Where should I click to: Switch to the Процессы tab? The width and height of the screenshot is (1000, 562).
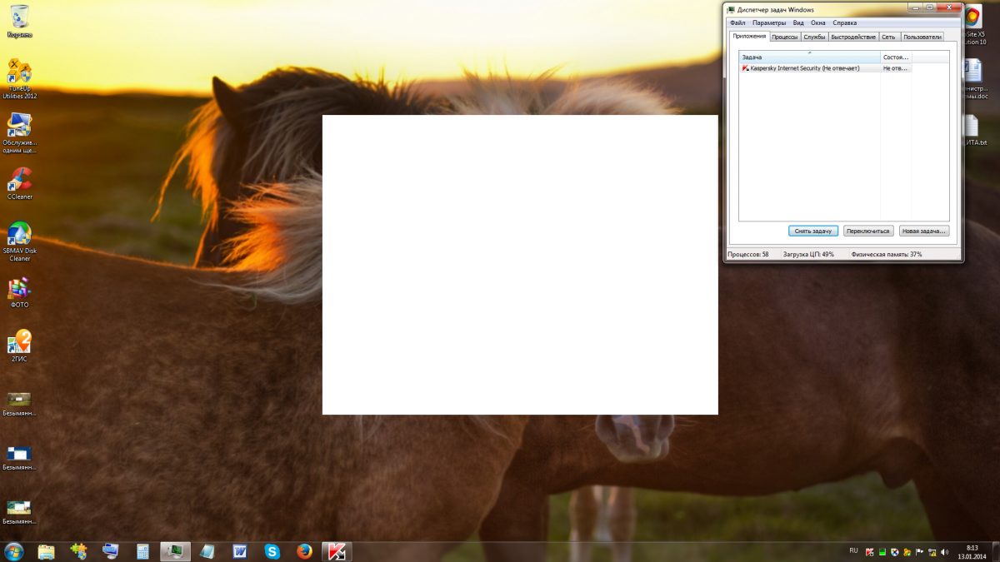coord(784,37)
